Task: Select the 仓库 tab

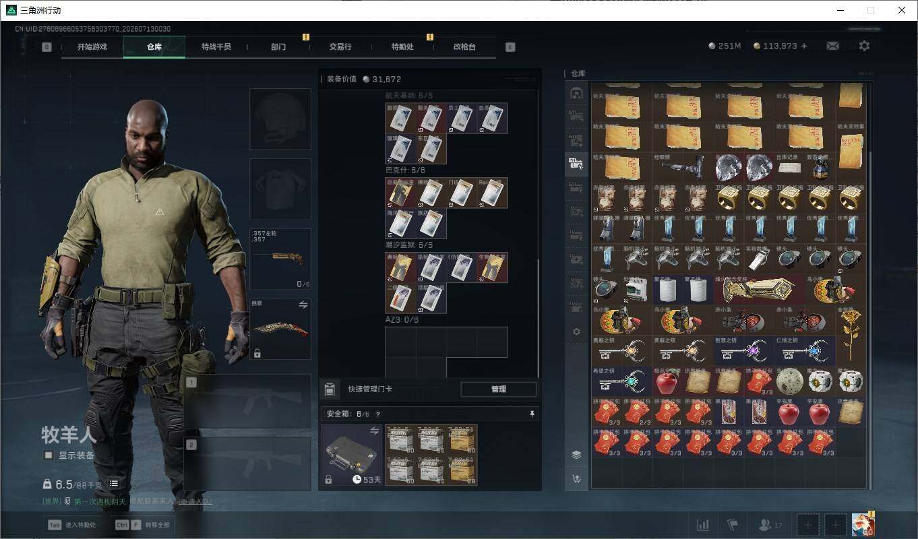Action: point(154,47)
